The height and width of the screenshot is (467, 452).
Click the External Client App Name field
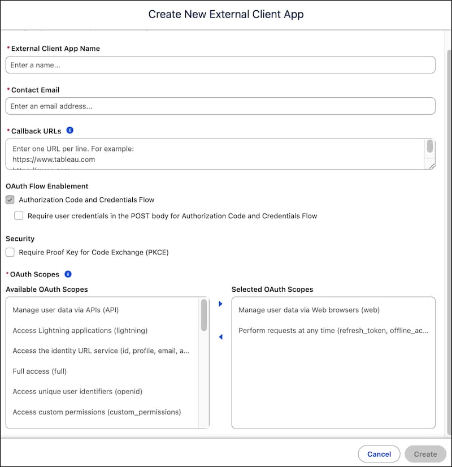tap(220, 65)
